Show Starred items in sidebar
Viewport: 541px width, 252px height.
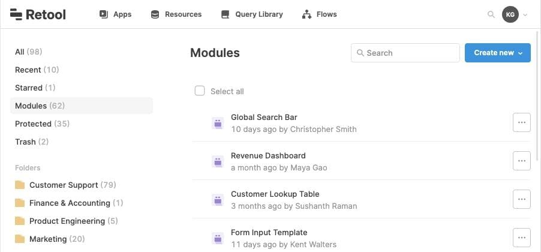(x=29, y=88)
